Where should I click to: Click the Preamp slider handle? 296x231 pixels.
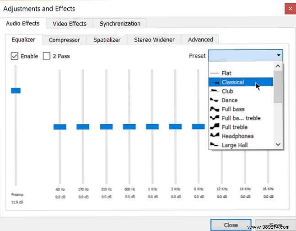16,90
